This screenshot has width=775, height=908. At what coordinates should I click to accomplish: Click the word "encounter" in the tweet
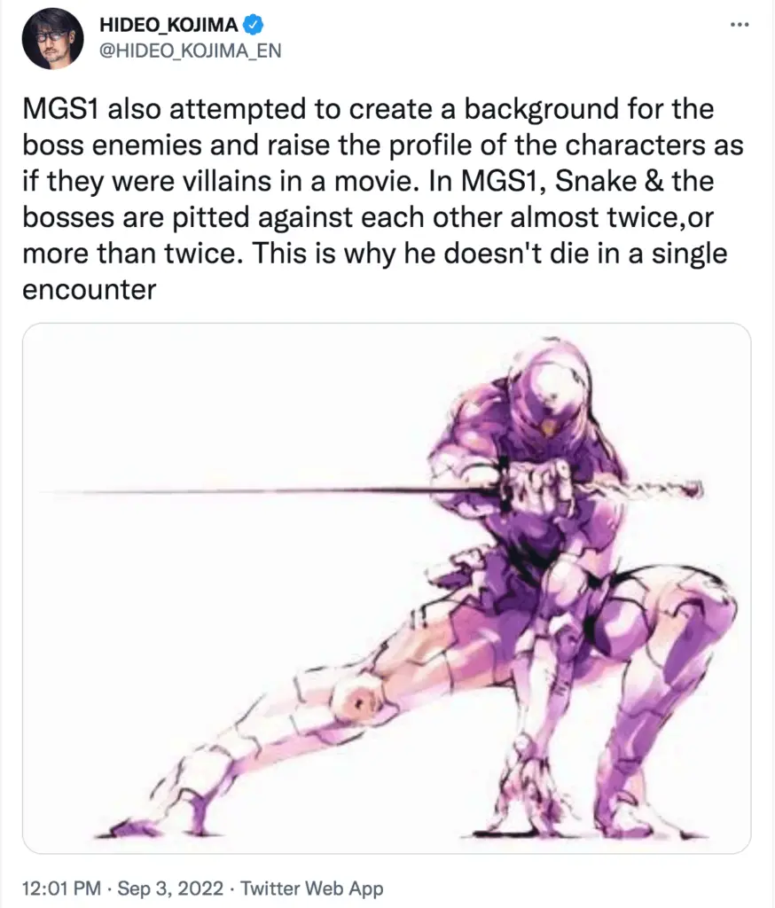pyautogui.click(x=90, y=289)
